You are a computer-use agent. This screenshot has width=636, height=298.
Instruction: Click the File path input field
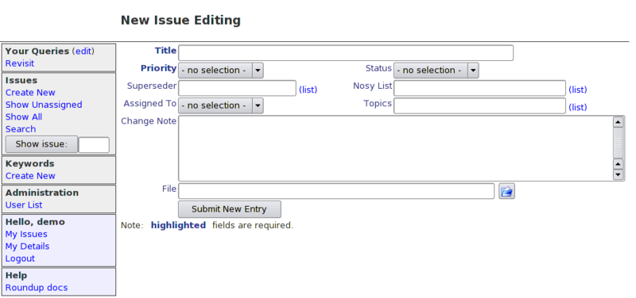click(x=336, y=191)
